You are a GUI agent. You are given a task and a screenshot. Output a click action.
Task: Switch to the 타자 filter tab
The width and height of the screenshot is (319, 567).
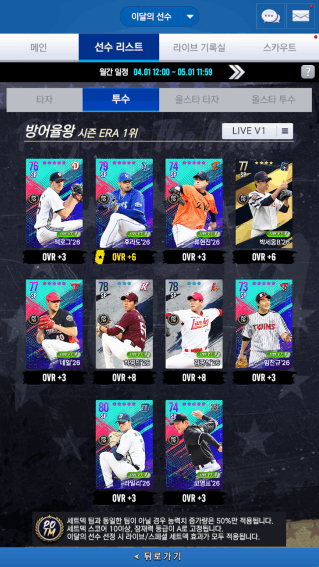(x=44, y=100)
